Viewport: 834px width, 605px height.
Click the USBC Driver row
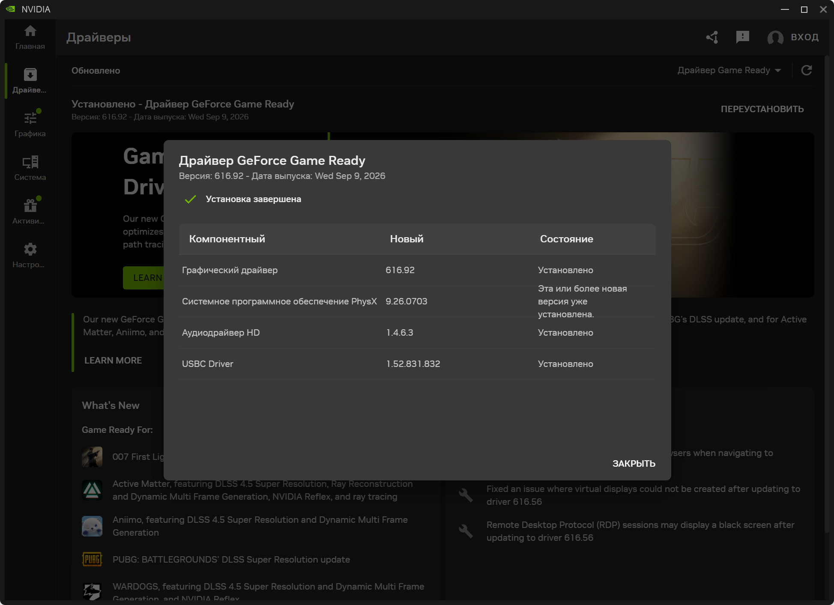click(417, 364)
